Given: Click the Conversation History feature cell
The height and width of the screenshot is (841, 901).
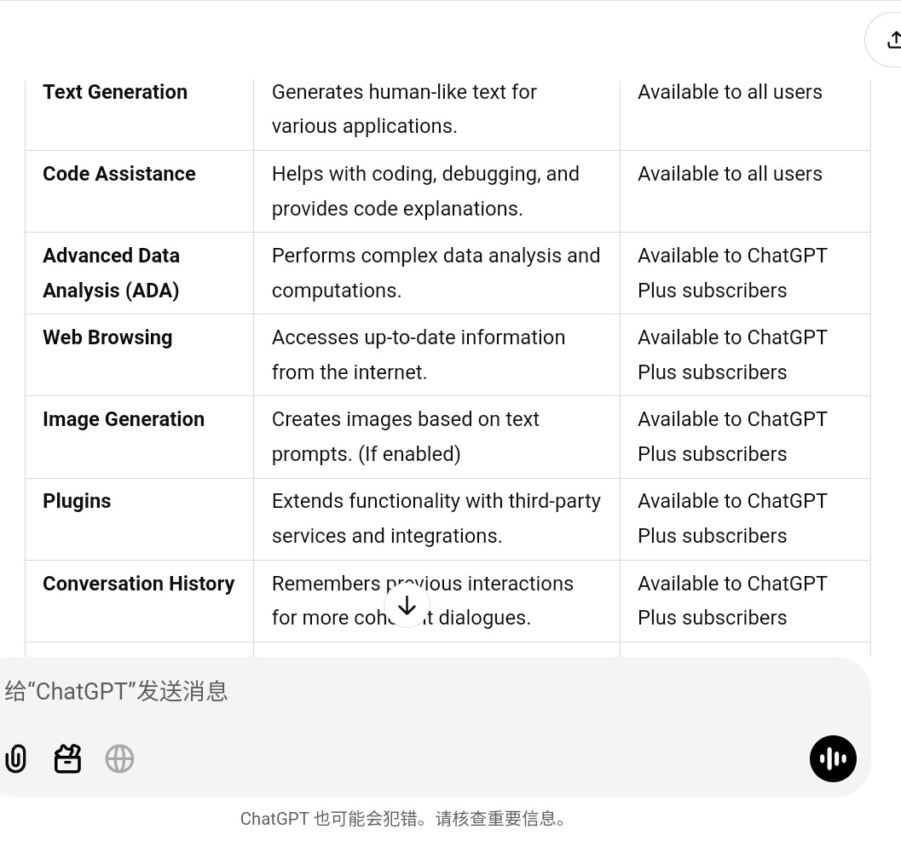Looking at the screenshot, I should [x=139, y=601].
